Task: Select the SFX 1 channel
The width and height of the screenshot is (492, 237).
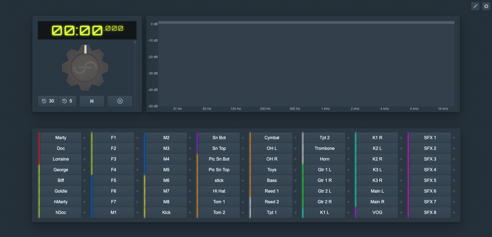Action: click(x=430, y=138)
